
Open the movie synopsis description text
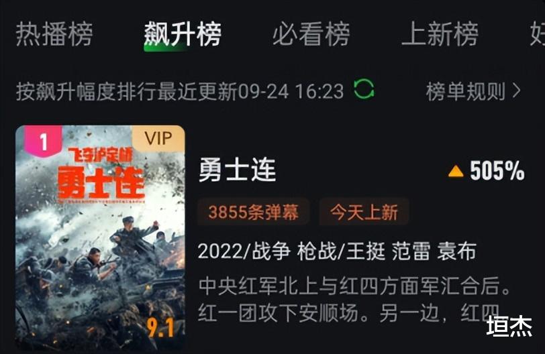click(354, 299)
